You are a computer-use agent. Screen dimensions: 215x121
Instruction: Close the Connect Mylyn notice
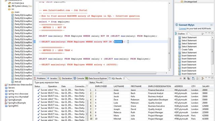(x=211, y=25)
